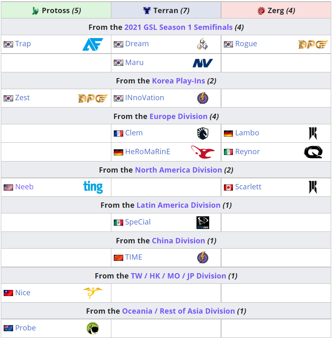The width and height of the screenshot is (332, 339).
Task: Follow the Europe Division link
Action: tap(178, 117)
